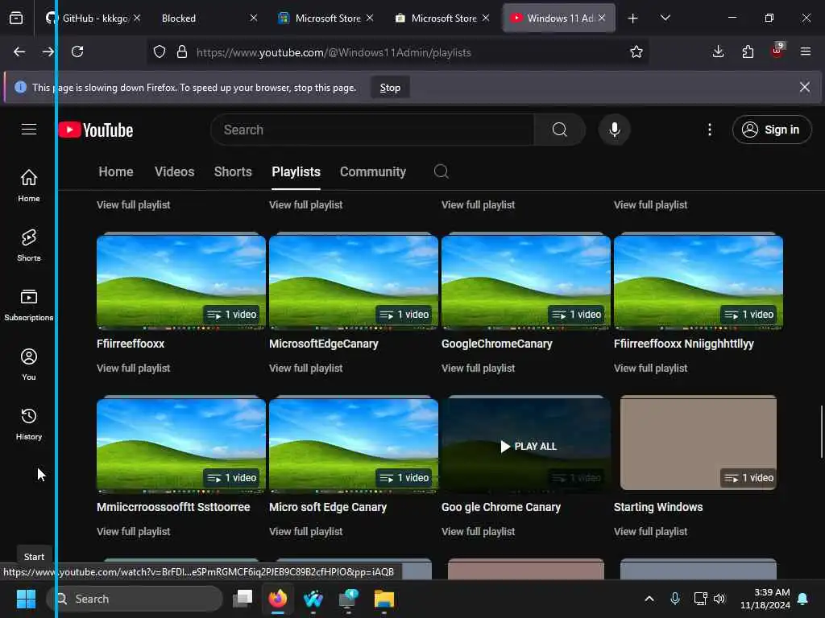Open Firefox Nightly from taskbar
Screen dimensions: 825x618
[278, 599]
